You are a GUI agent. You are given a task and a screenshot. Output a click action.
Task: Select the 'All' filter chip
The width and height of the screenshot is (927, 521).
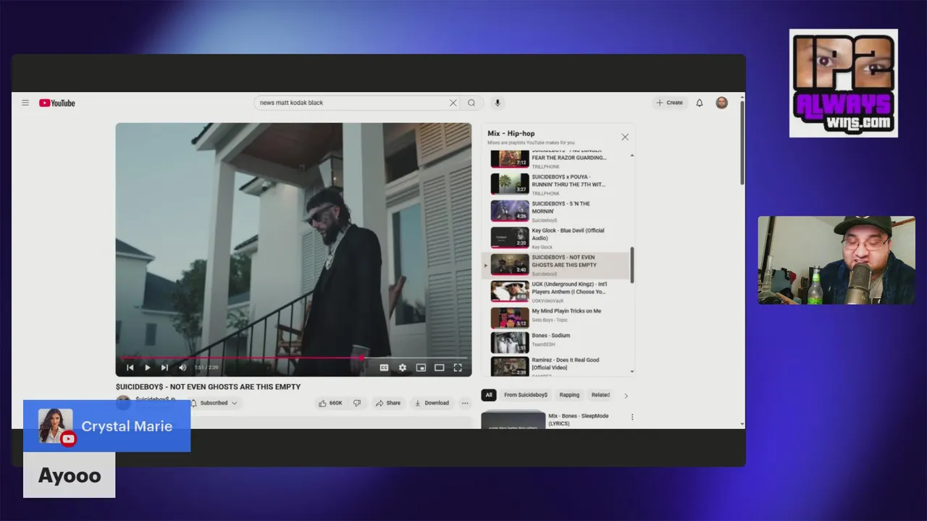489,395
